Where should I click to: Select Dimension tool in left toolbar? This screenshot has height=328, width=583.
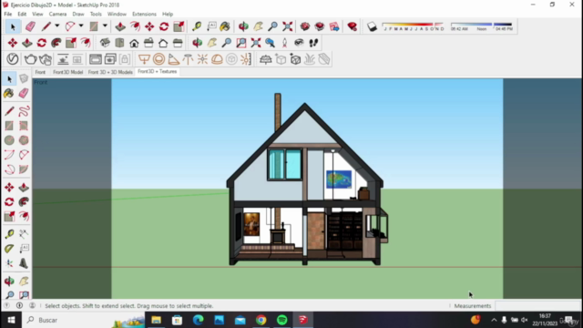tap(24, 234)
